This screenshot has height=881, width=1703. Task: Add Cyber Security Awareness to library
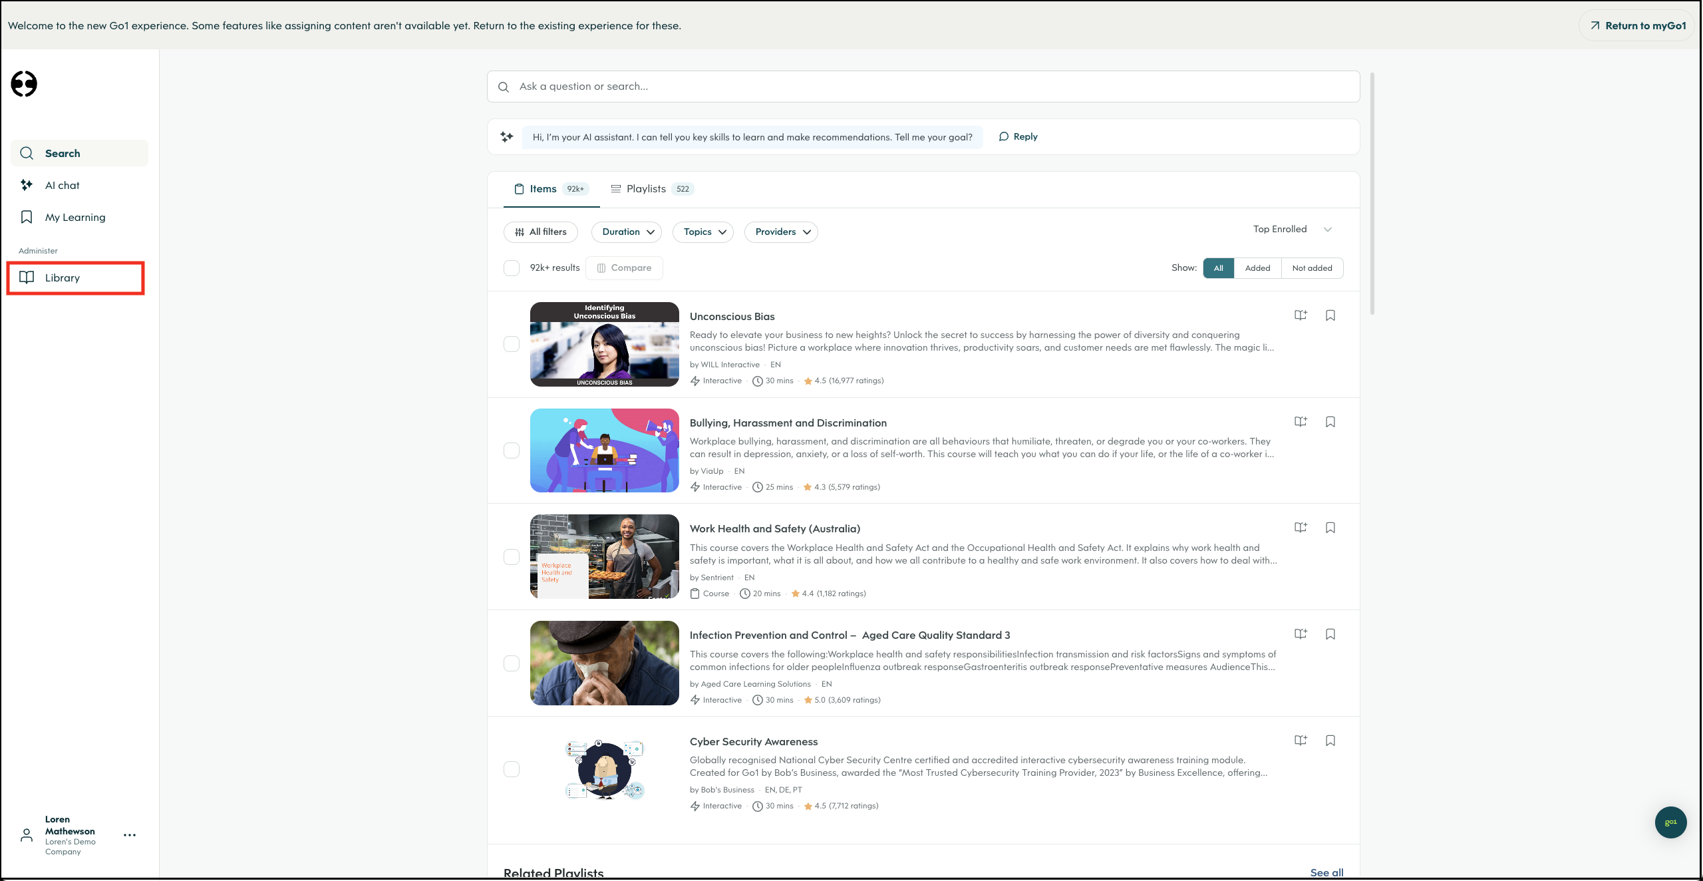(x=1301, y=741)
